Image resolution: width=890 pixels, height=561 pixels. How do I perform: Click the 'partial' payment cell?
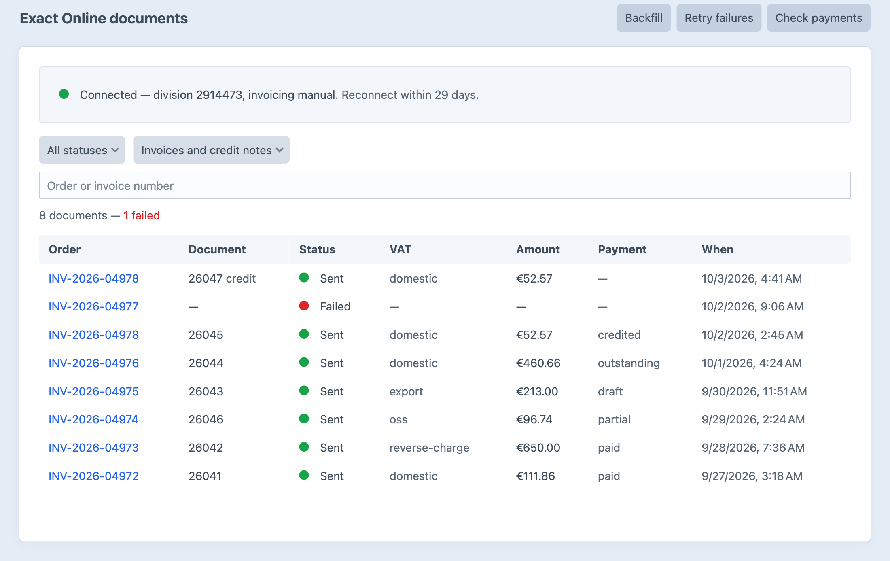(x=614, y=419)
